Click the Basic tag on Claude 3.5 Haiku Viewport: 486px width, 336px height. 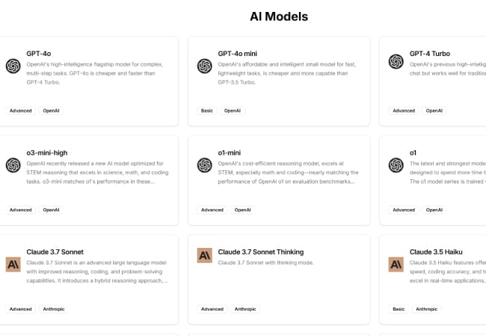399,308
